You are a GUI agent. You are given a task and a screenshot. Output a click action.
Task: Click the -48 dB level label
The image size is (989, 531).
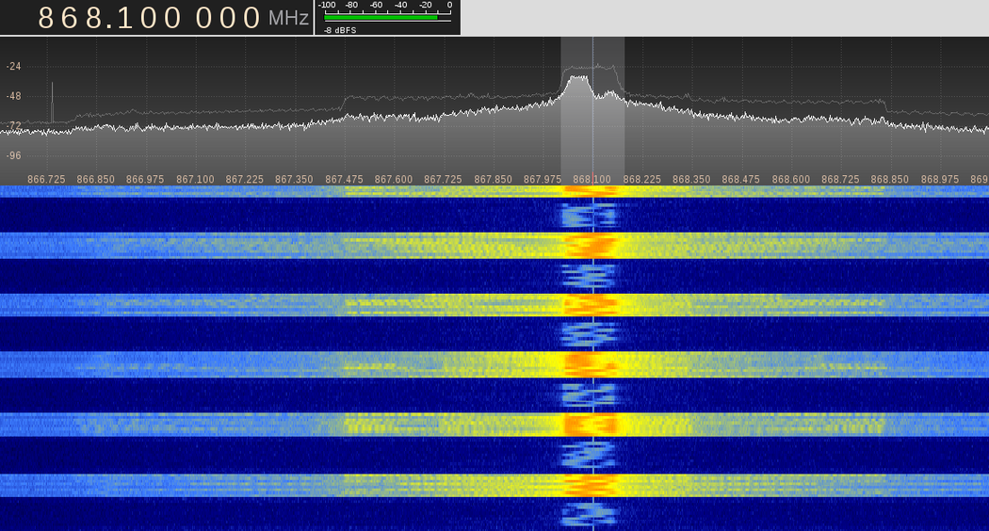click(14, 96)
